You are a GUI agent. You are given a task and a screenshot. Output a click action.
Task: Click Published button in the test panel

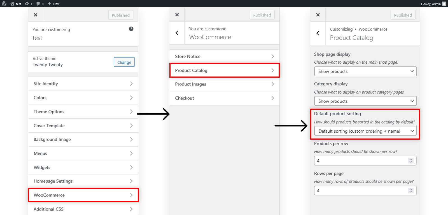[x=121, y=15]
